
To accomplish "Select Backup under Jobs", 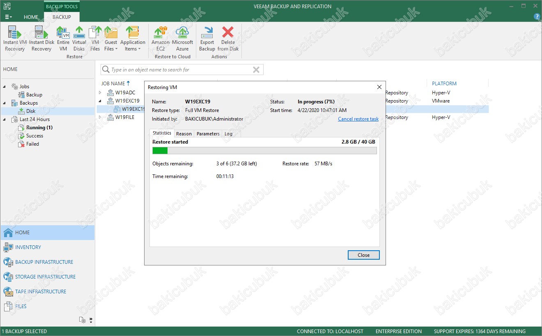I will (x=34, y=95).
